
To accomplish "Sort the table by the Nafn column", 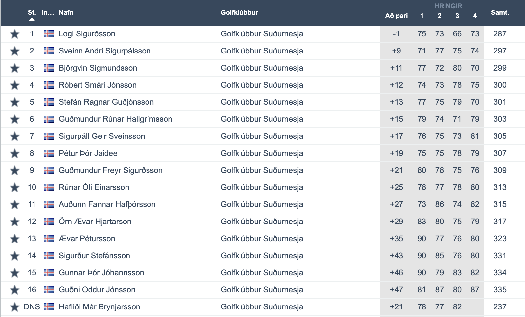I will pos(66,12).
